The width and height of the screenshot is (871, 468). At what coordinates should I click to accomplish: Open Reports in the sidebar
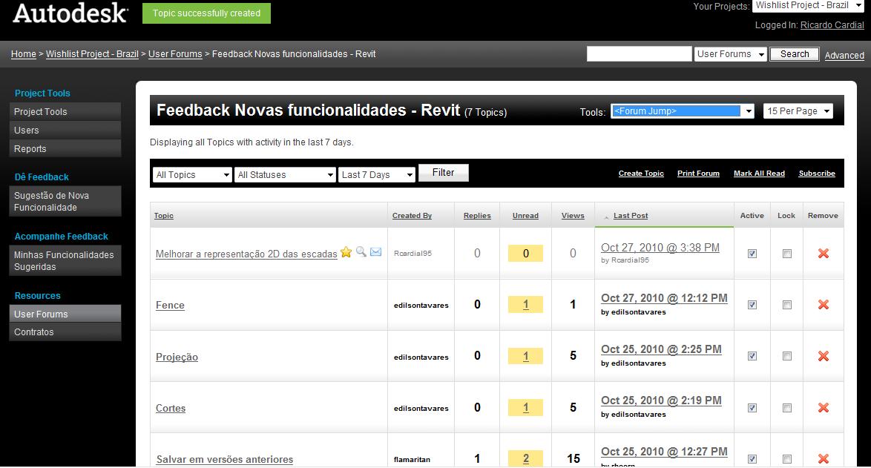tap(65, 149)
